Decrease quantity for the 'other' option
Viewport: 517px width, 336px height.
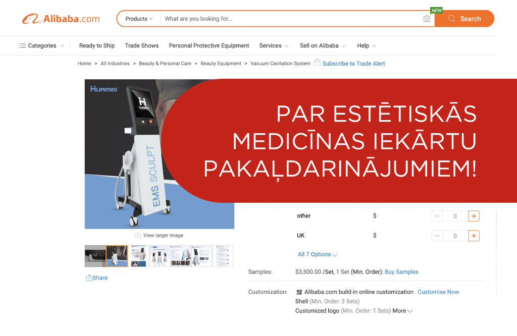click(437, 216)
